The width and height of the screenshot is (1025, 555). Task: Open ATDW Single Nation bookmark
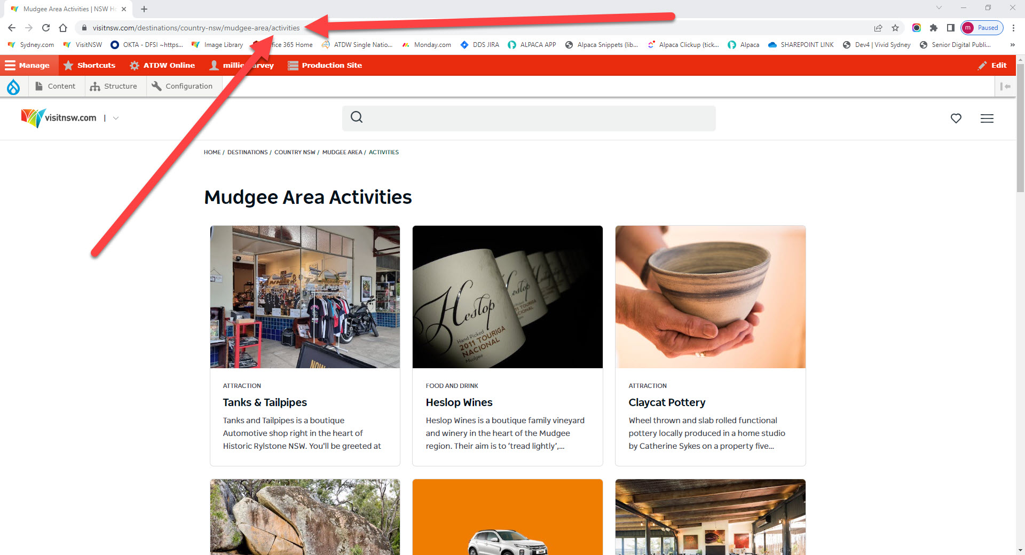coord(357,45)
